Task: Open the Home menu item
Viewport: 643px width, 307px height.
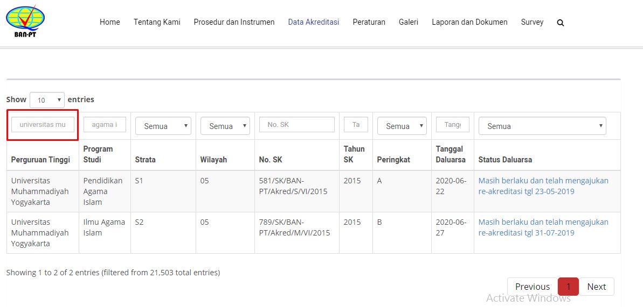Action: (110, 22)
